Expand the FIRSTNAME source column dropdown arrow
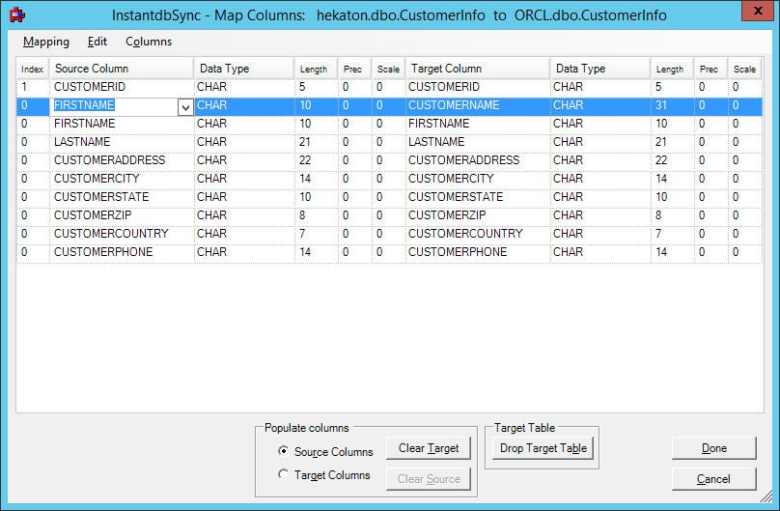Image resolution: width=780 pixels, height=511 pixels. click(x=185, y=107)
